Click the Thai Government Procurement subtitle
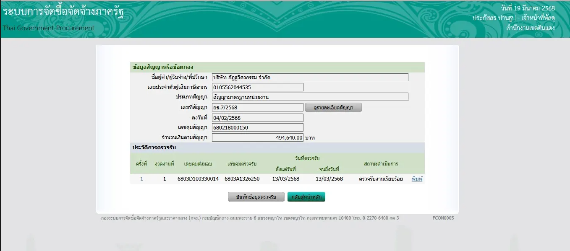 (x=49, y=28)
